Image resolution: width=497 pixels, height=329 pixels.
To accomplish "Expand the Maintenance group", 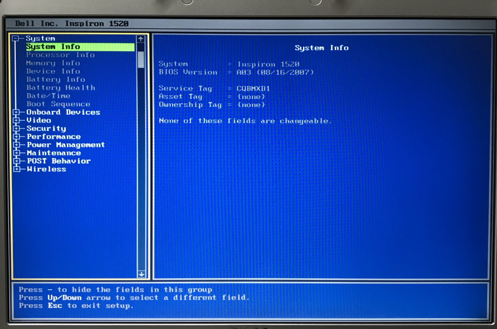I will pyautogui.click(x=16, y=153).
